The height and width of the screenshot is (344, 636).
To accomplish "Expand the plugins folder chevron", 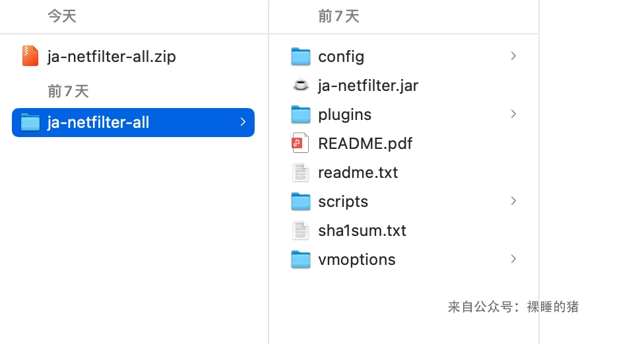I will [x=513, y=114].
